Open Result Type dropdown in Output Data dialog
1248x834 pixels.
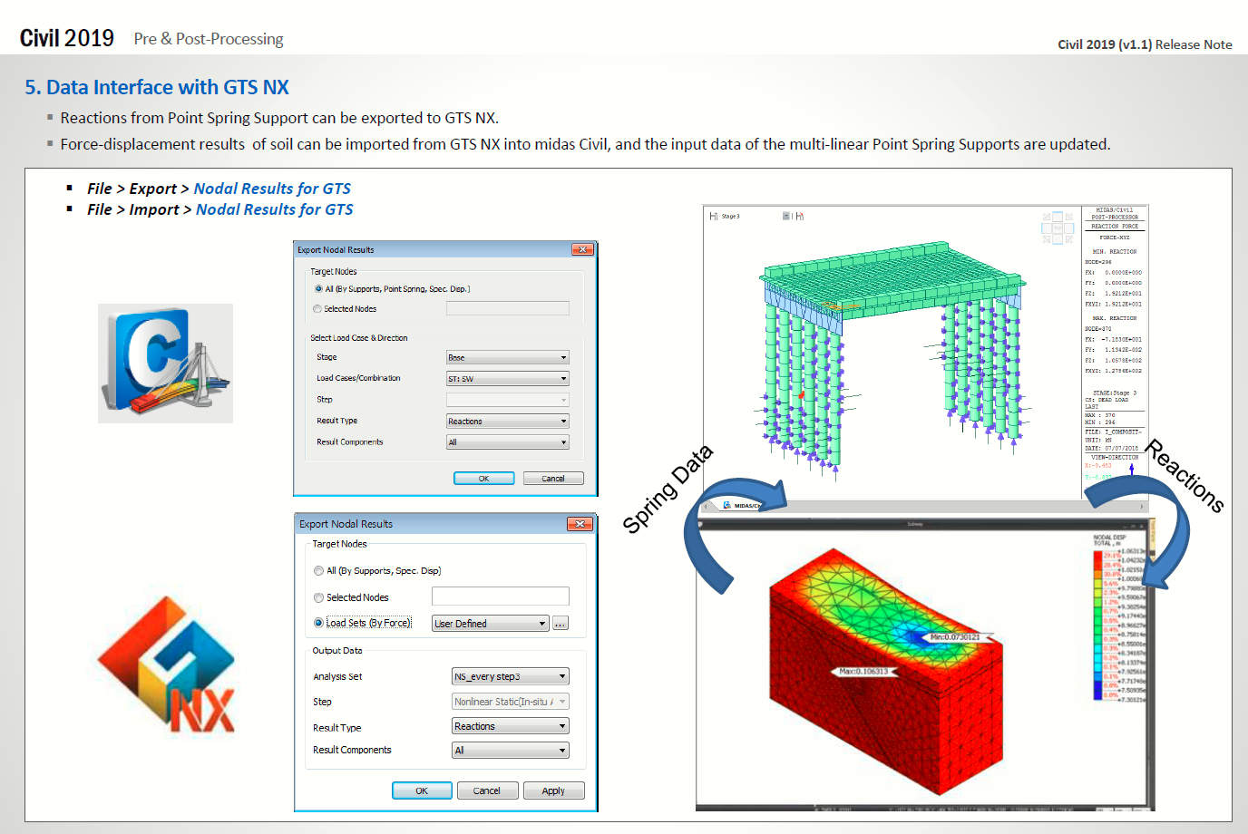(x=511, y=726)
